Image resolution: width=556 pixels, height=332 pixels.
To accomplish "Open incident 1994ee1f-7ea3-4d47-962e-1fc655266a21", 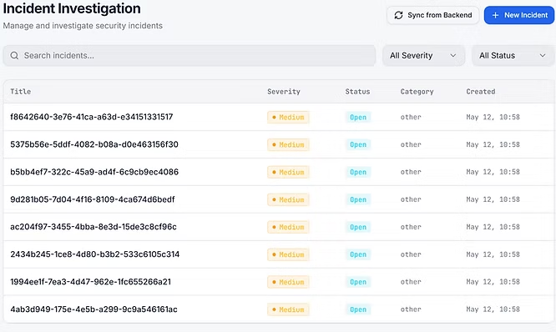I will pyautogui.click(x=90, y=282).
